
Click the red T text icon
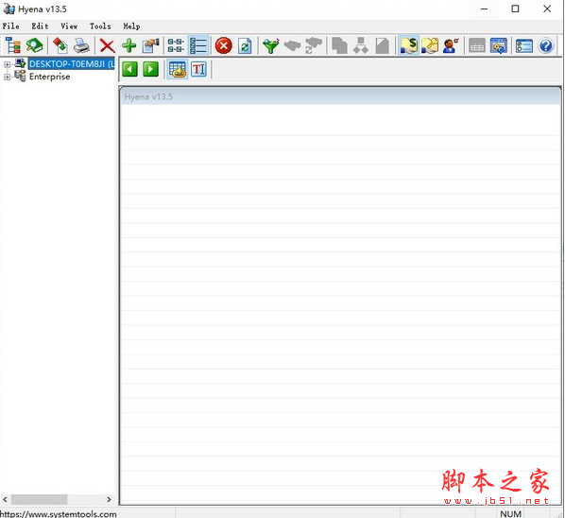tap(198, 69)
